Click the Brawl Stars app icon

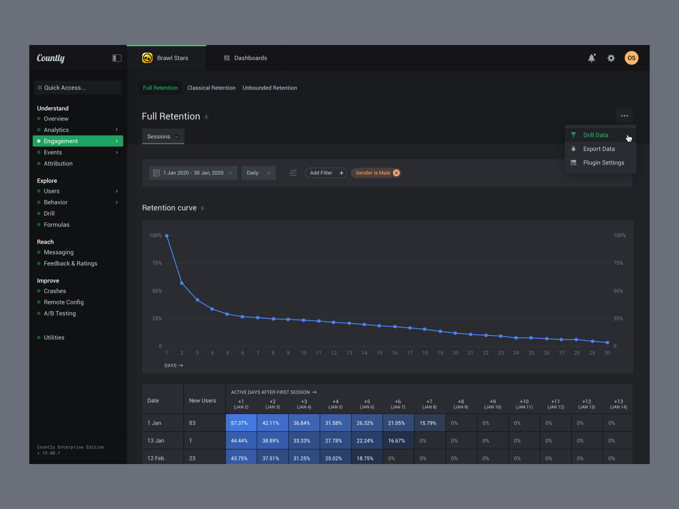[147, 58]
